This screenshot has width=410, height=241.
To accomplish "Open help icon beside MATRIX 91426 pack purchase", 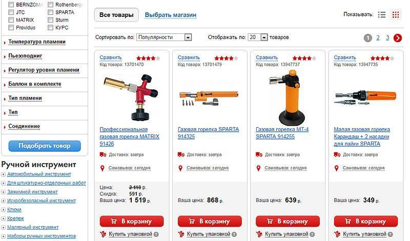I will pyautogui.click(x=156, y=234).
